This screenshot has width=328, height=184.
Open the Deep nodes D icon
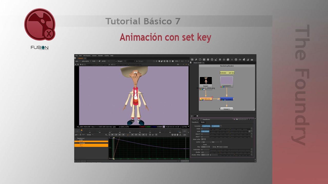(236, 60)
